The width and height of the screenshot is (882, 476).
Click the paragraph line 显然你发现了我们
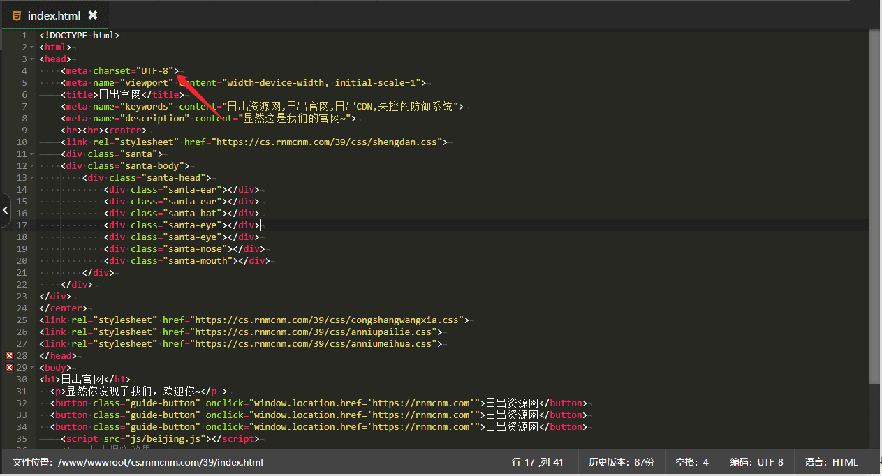click(139, 392)
